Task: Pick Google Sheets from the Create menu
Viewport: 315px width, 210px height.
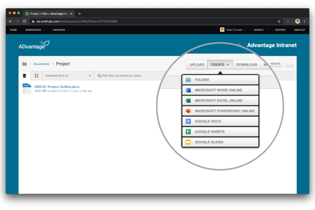Action: click(x=220, y=132)
